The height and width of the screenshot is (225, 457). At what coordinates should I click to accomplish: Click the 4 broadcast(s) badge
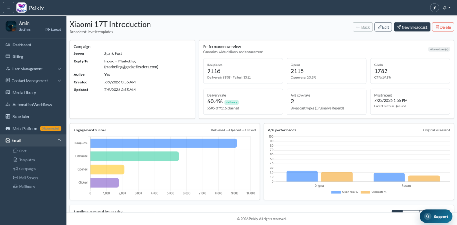coord(439,49)
